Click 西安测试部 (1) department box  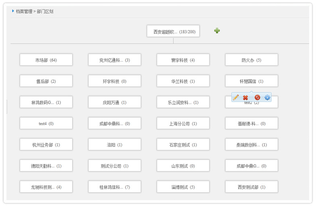pos(252,187)
